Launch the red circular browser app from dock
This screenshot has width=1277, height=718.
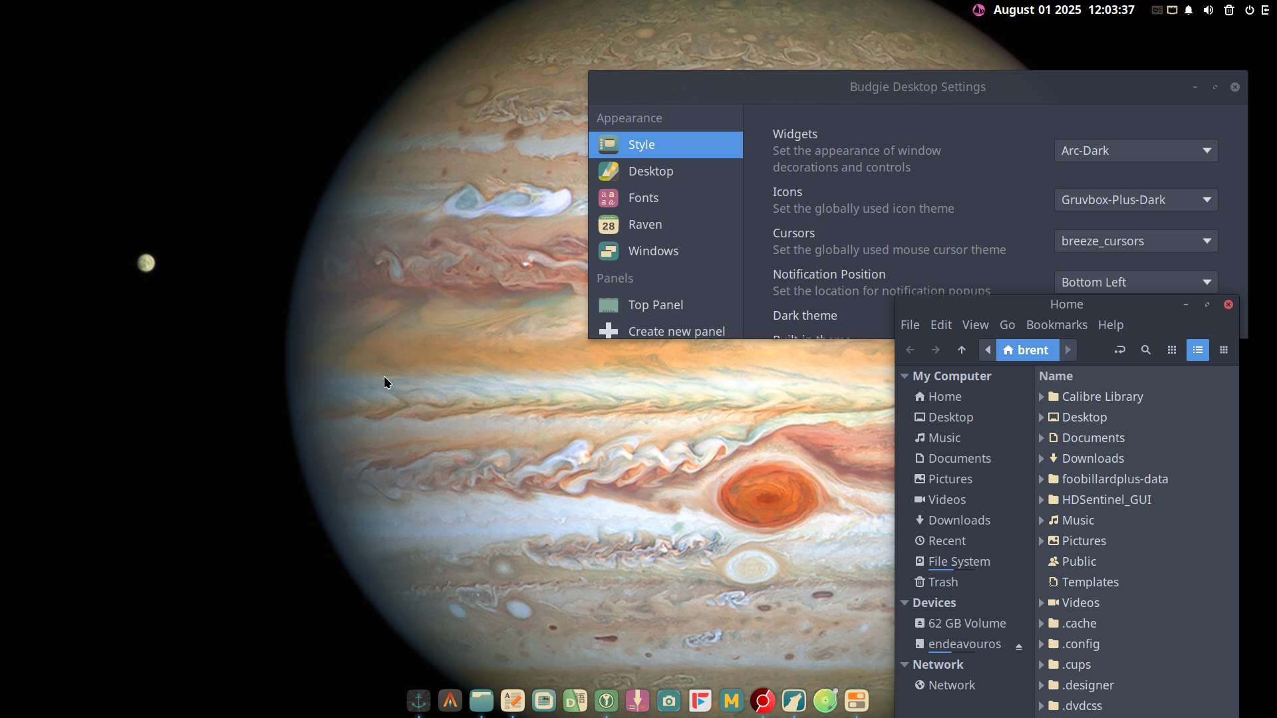pos(763,701)
